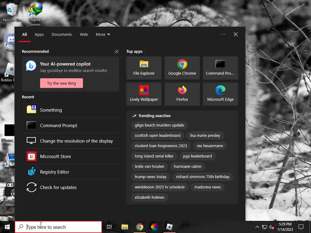Image resolution: width=311 pixels, height=233 pixels.
Task: Open recent item Something
Action: (x=70, y=110)
